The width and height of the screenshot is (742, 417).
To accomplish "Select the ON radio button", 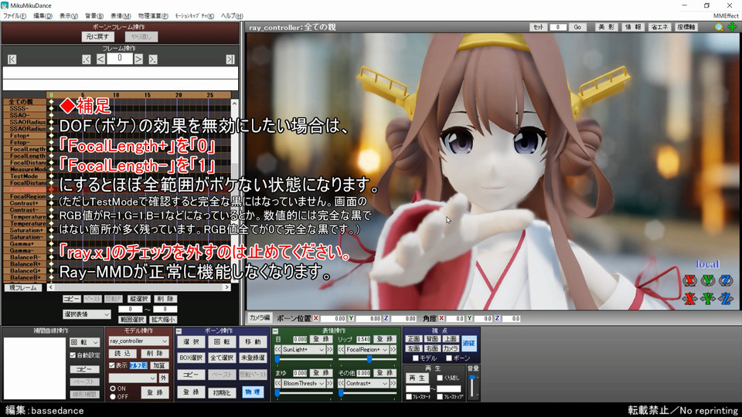I will (x=113, y=388).
